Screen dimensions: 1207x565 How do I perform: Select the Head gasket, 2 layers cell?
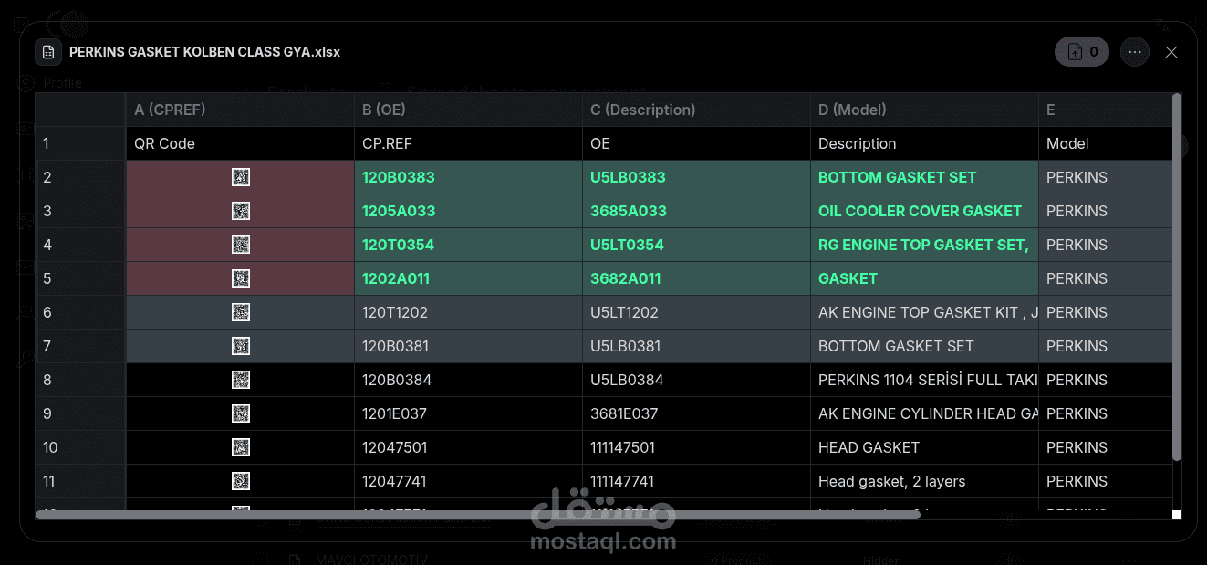[x=924, y=481]
